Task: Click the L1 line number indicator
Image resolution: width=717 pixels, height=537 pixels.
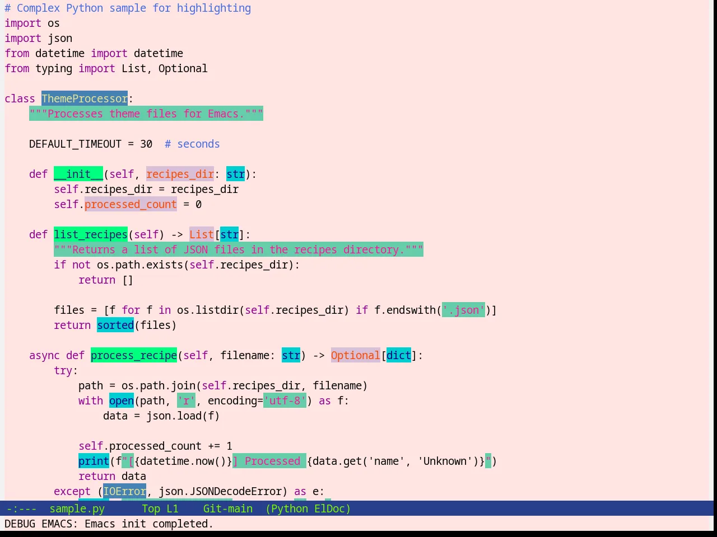Action: pyautogui.click(x=172, y=508)
